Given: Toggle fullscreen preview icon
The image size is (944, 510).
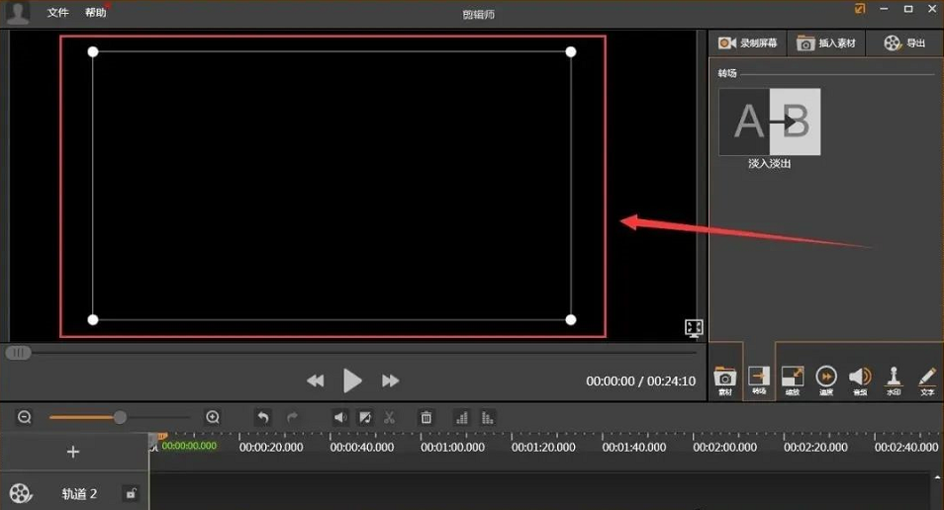Looking at the screenshot, I should click(694, 328).
